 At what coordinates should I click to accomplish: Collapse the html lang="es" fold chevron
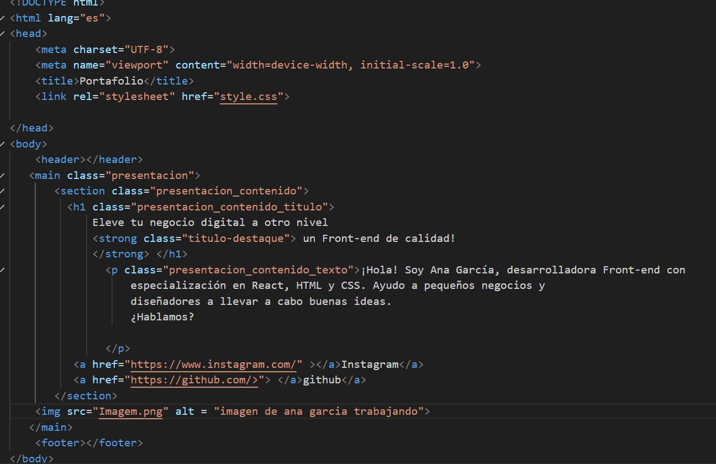click(3, 18)
